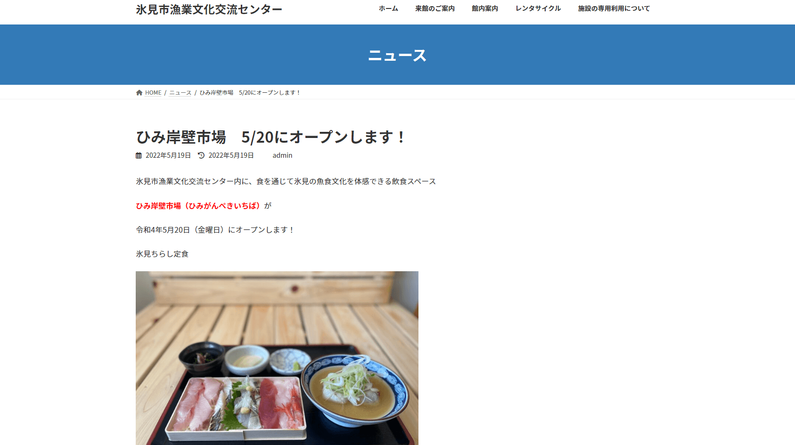The width and height of the screenshot is (795, 445).
Task: Click the ニュース banner heading
Action: 397,55
